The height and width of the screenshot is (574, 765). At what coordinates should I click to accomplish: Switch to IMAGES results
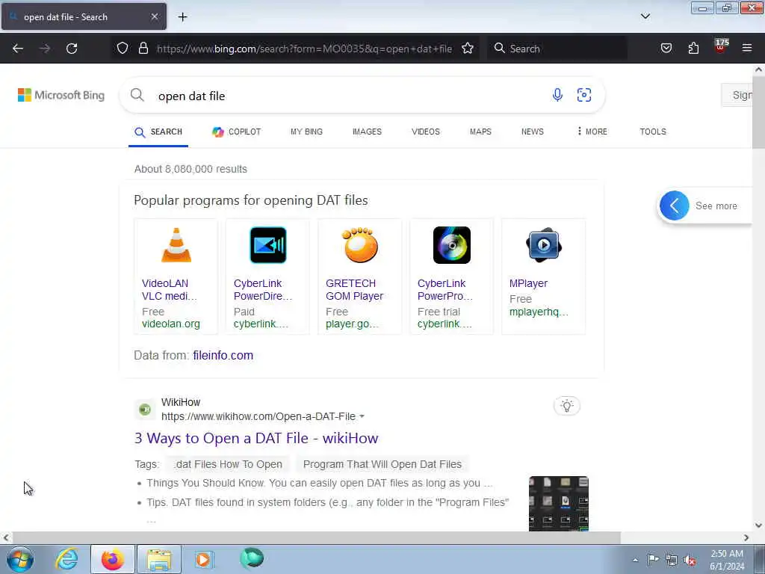367,132
